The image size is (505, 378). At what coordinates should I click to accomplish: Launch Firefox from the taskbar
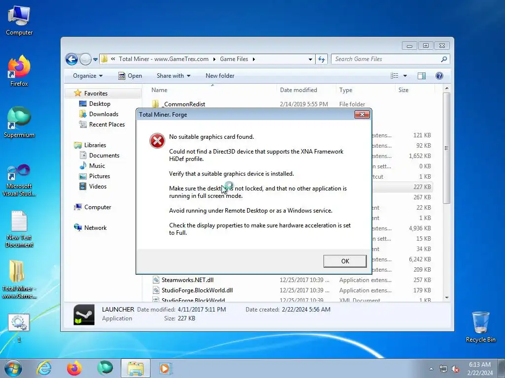pos(74,368)
